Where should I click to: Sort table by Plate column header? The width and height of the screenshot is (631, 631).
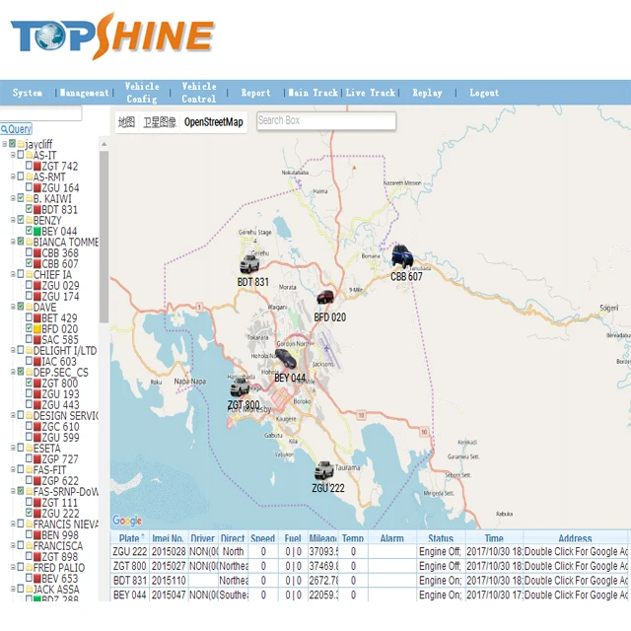(x=129, y=538)
